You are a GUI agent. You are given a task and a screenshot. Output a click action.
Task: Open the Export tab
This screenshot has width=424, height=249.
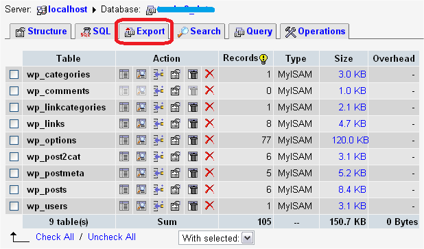144,32
